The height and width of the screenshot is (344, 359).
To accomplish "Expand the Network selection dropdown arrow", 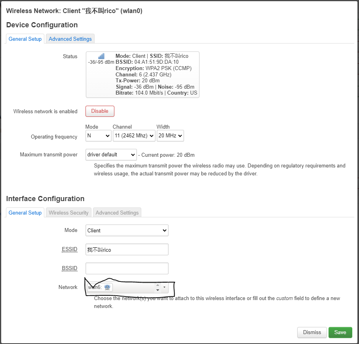I will click(164, 287).
